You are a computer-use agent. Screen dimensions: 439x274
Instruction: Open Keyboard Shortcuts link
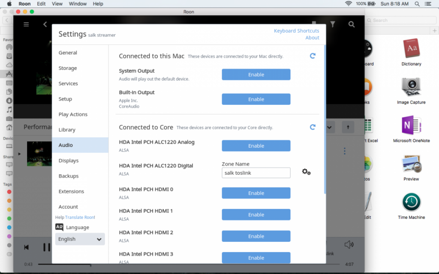[297, 31]
